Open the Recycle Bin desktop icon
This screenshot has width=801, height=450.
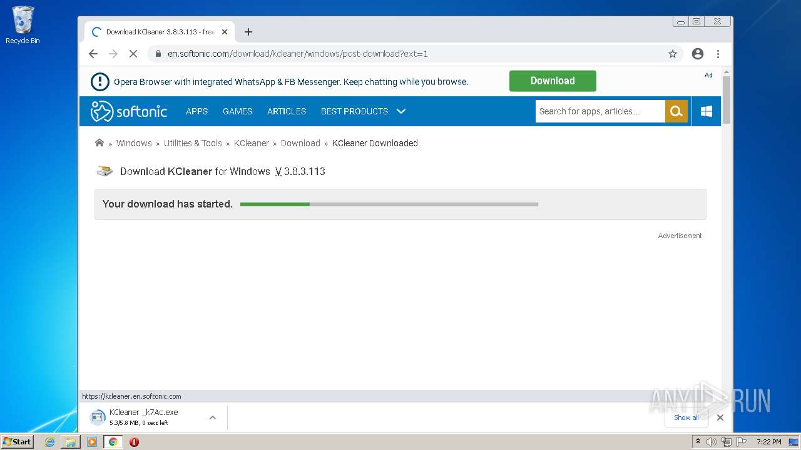(x=23, y=25)
